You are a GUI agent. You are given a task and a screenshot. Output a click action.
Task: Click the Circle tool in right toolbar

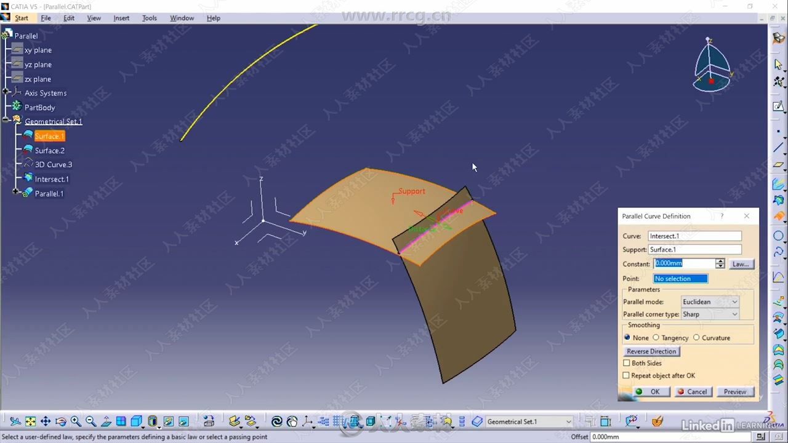[779, 236]
